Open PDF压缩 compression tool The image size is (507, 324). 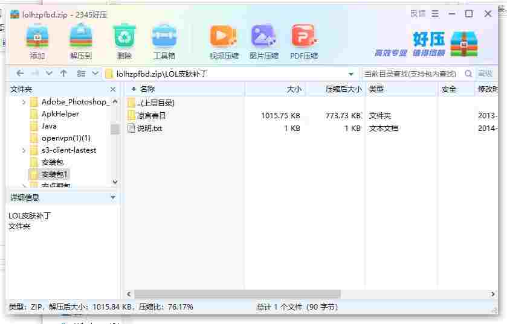coord(304,41)
